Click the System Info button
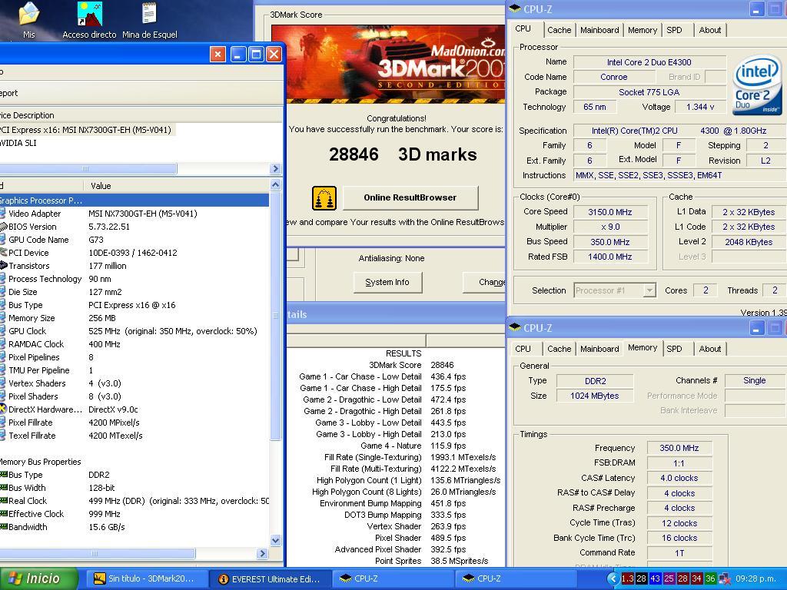Viewport: 787px width, 590px height. (x=387, y=282)
